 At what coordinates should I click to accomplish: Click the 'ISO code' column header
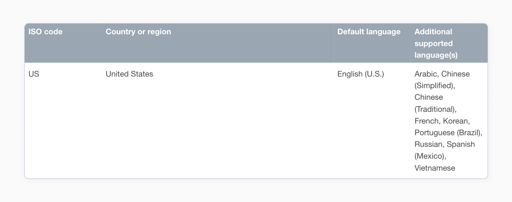click(45, 32)
